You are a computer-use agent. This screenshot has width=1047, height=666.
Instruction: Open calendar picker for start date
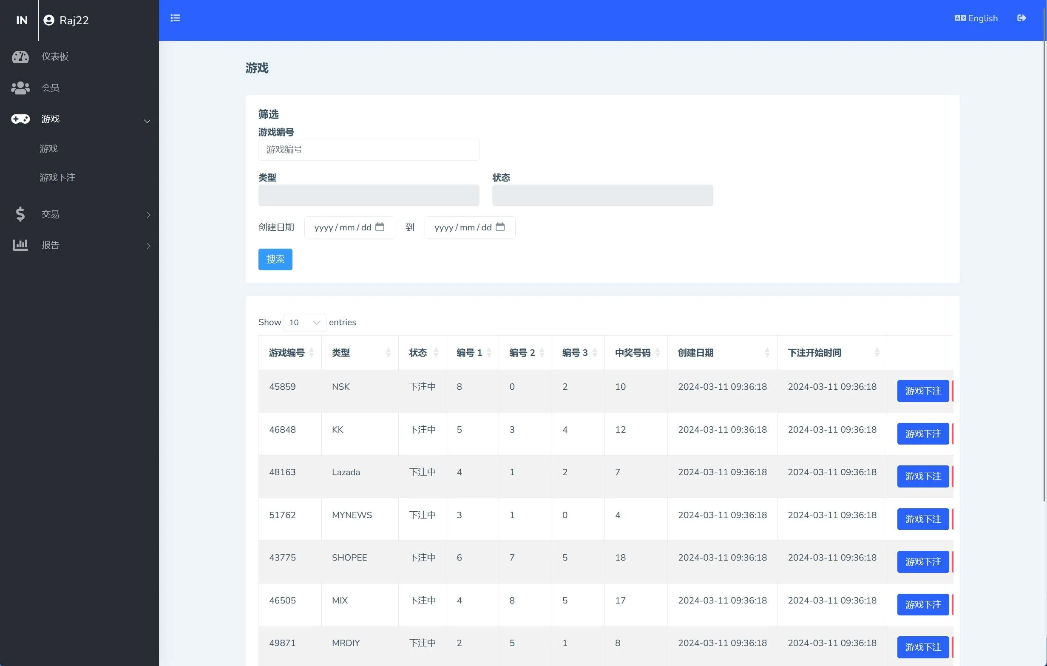coord(380,227)
